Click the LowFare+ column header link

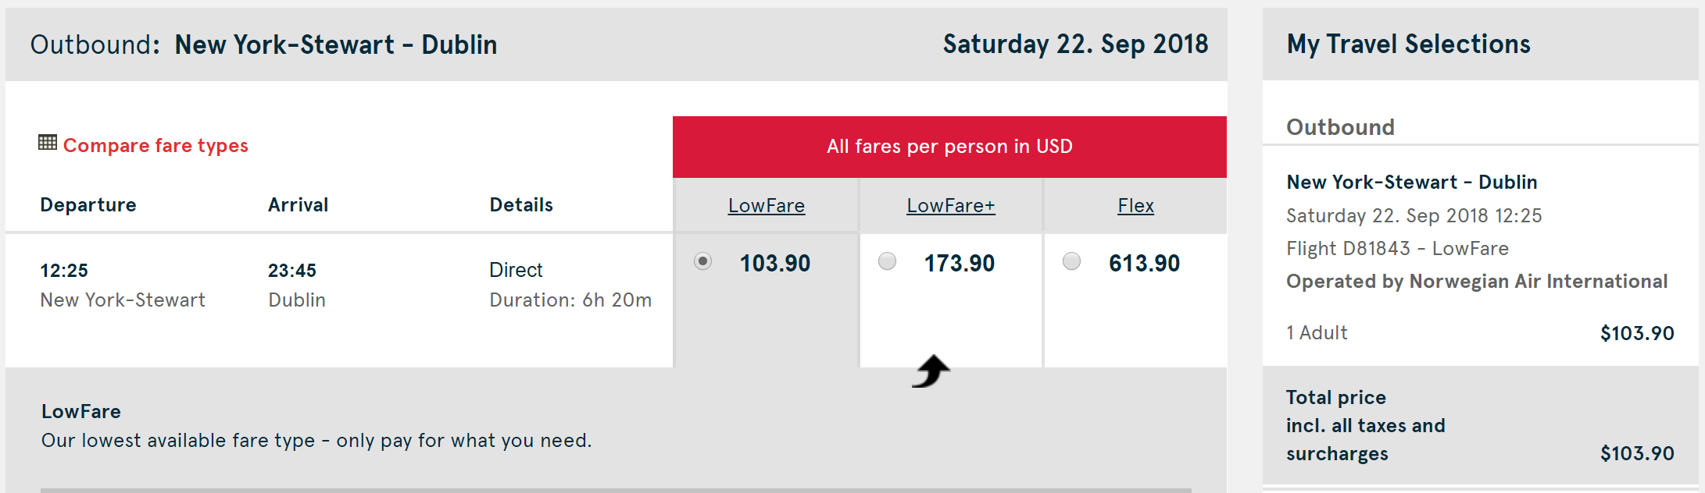point(950,206)
